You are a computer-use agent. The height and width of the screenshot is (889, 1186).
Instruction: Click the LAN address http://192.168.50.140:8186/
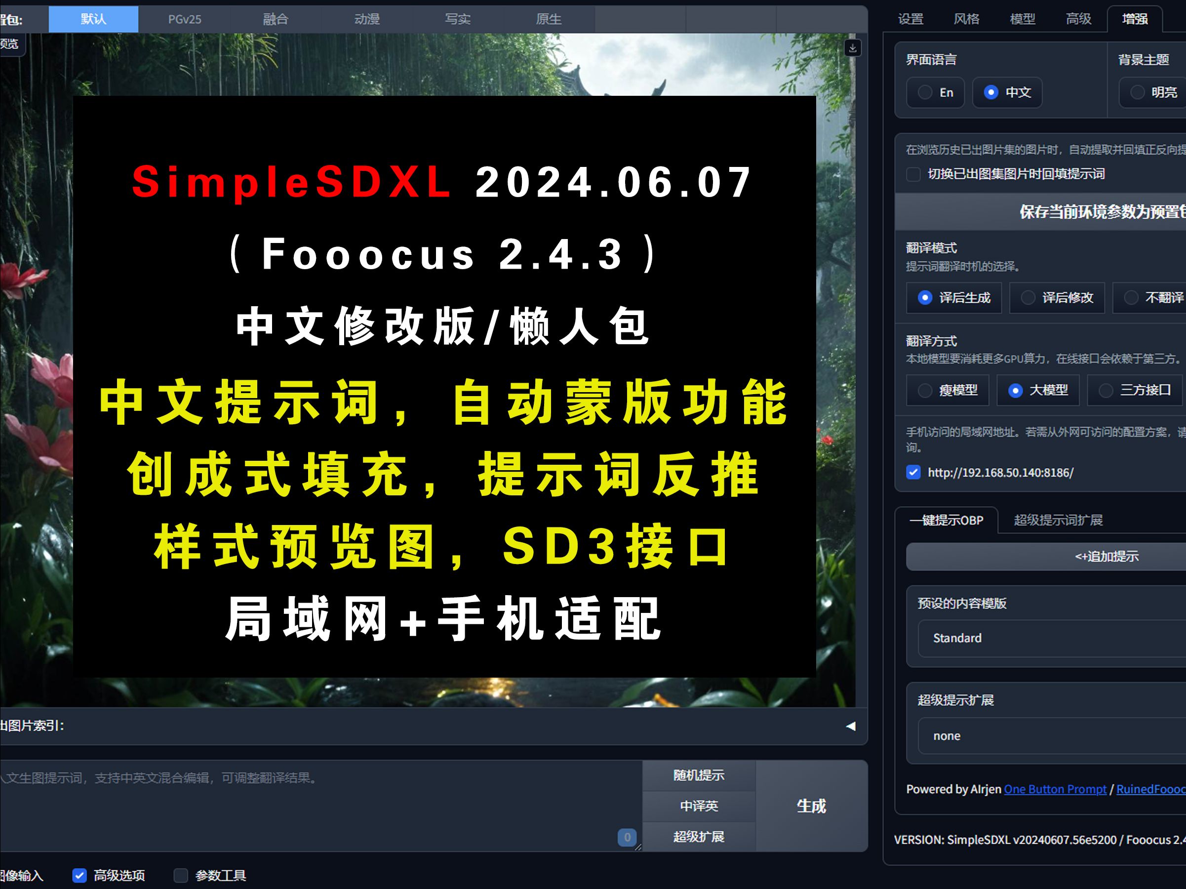click(1000, 472)
